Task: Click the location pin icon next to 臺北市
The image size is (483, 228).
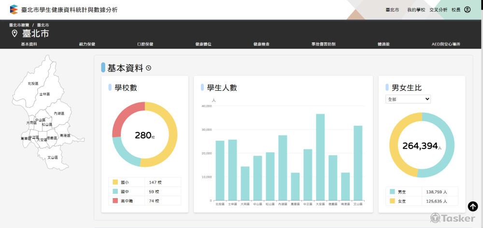Action: 14,33
